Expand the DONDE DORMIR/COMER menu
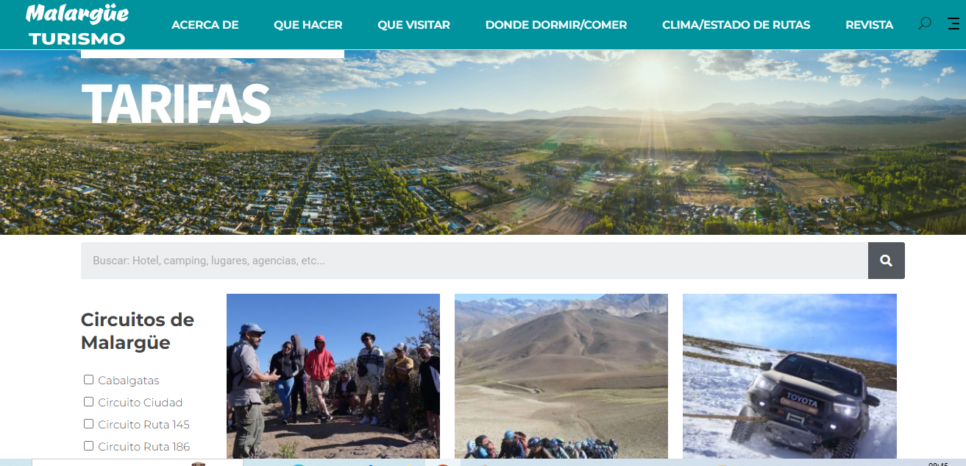The image size is (966, 466). click(x=556, y=24)
